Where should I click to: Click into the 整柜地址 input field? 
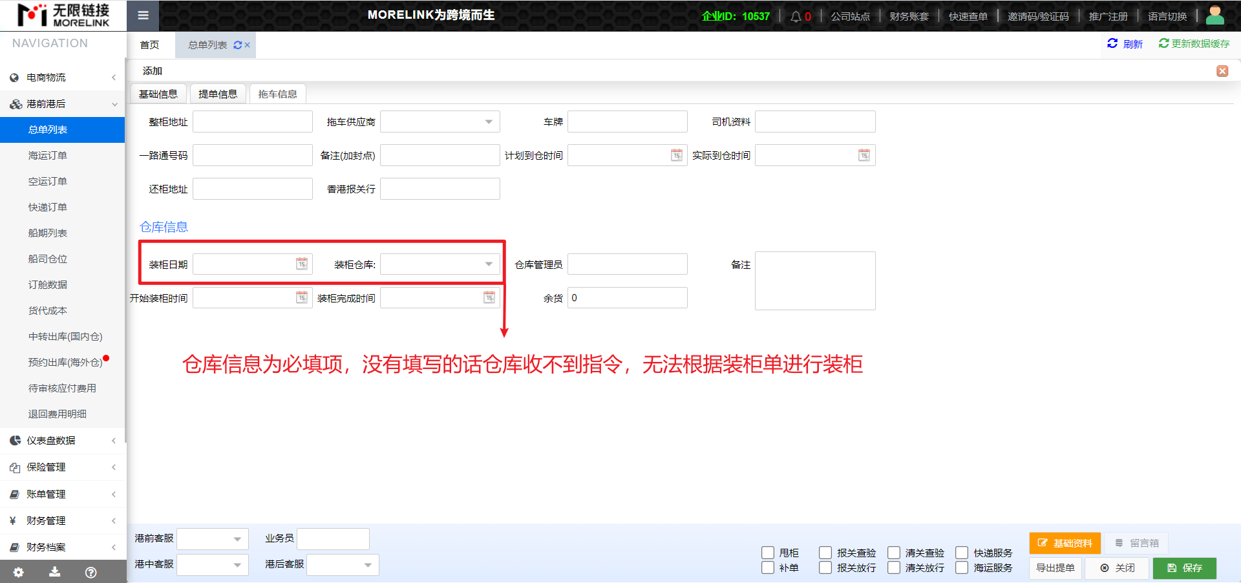(253, 122)
